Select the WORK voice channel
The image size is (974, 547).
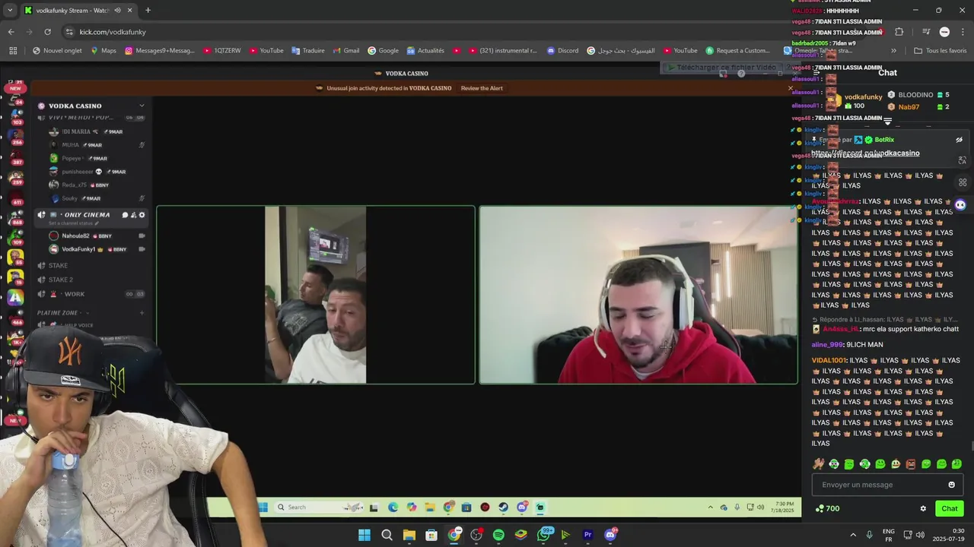pyautogui.click(x=75, y=294)
